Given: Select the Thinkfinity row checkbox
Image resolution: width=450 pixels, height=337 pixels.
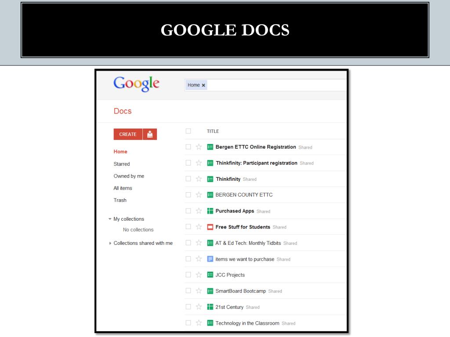Looking at the screenshot, I should (188, 179).
